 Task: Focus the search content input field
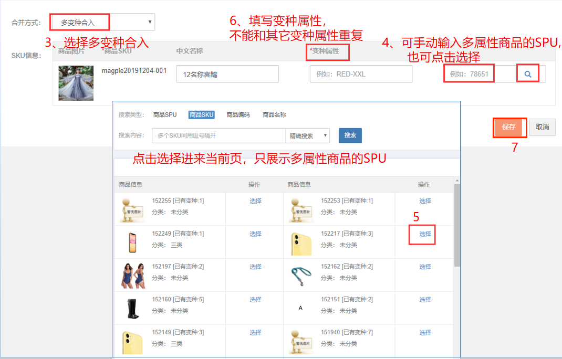pos(218,136)
